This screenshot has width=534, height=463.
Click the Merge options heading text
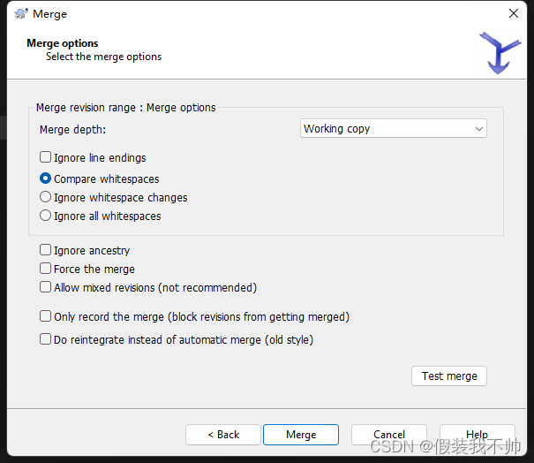tap(63, 43)
